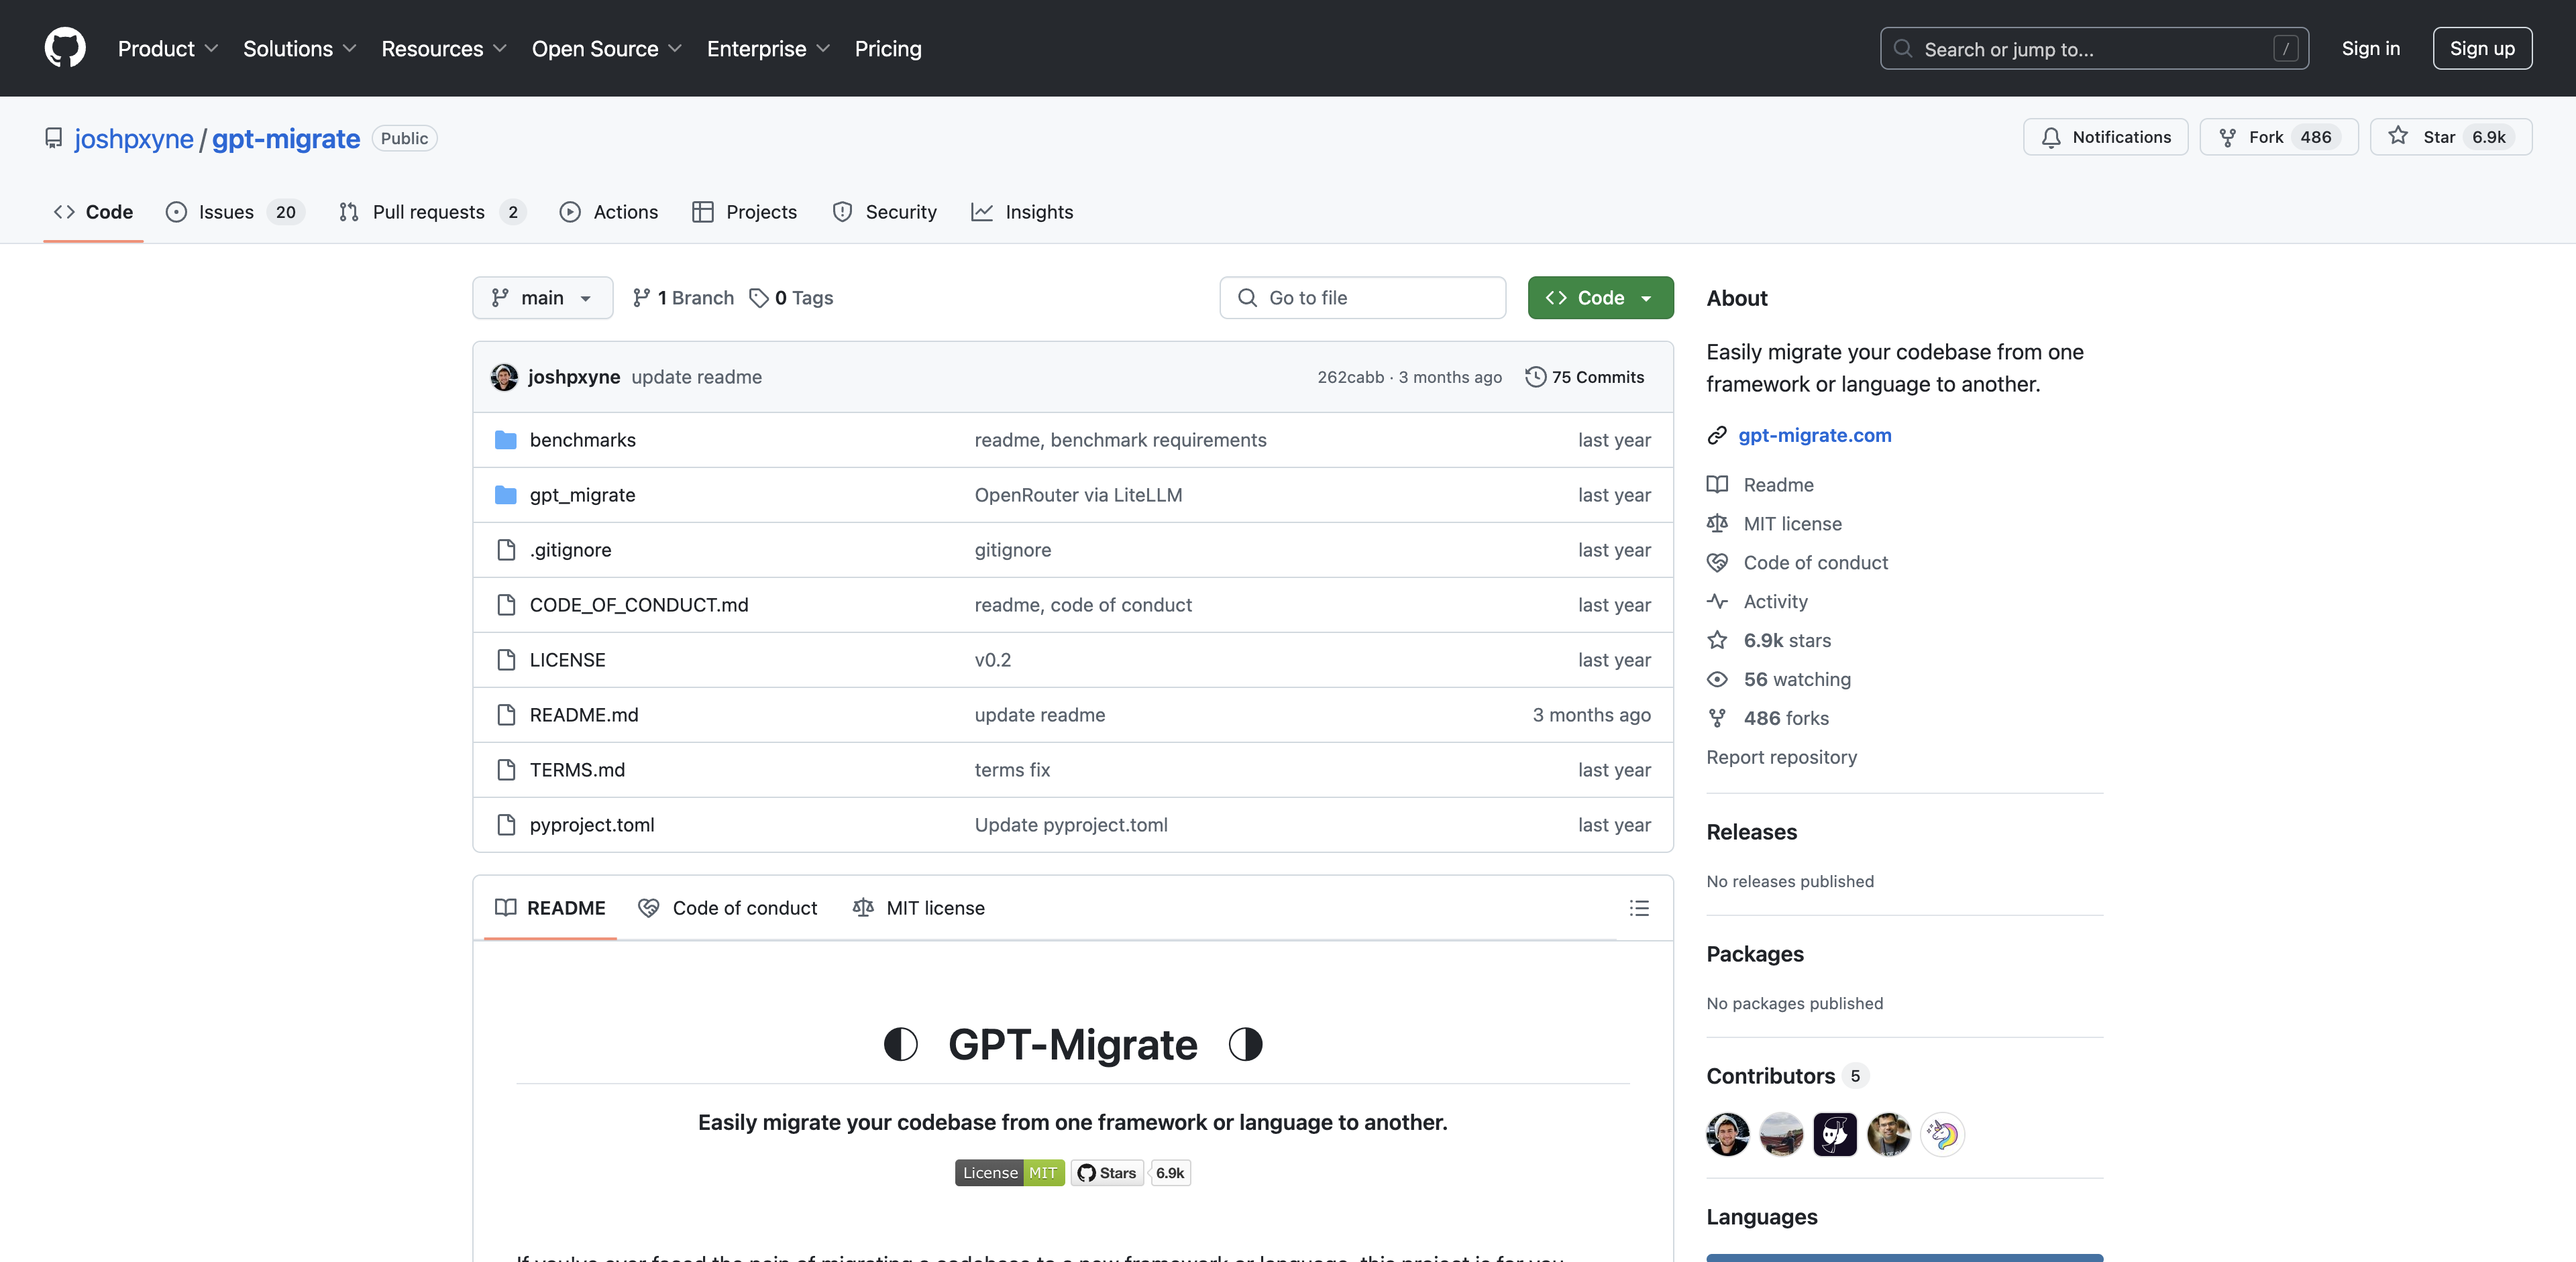
Task: Open the Releases heading link
Action: click(x=1751, y=832)
